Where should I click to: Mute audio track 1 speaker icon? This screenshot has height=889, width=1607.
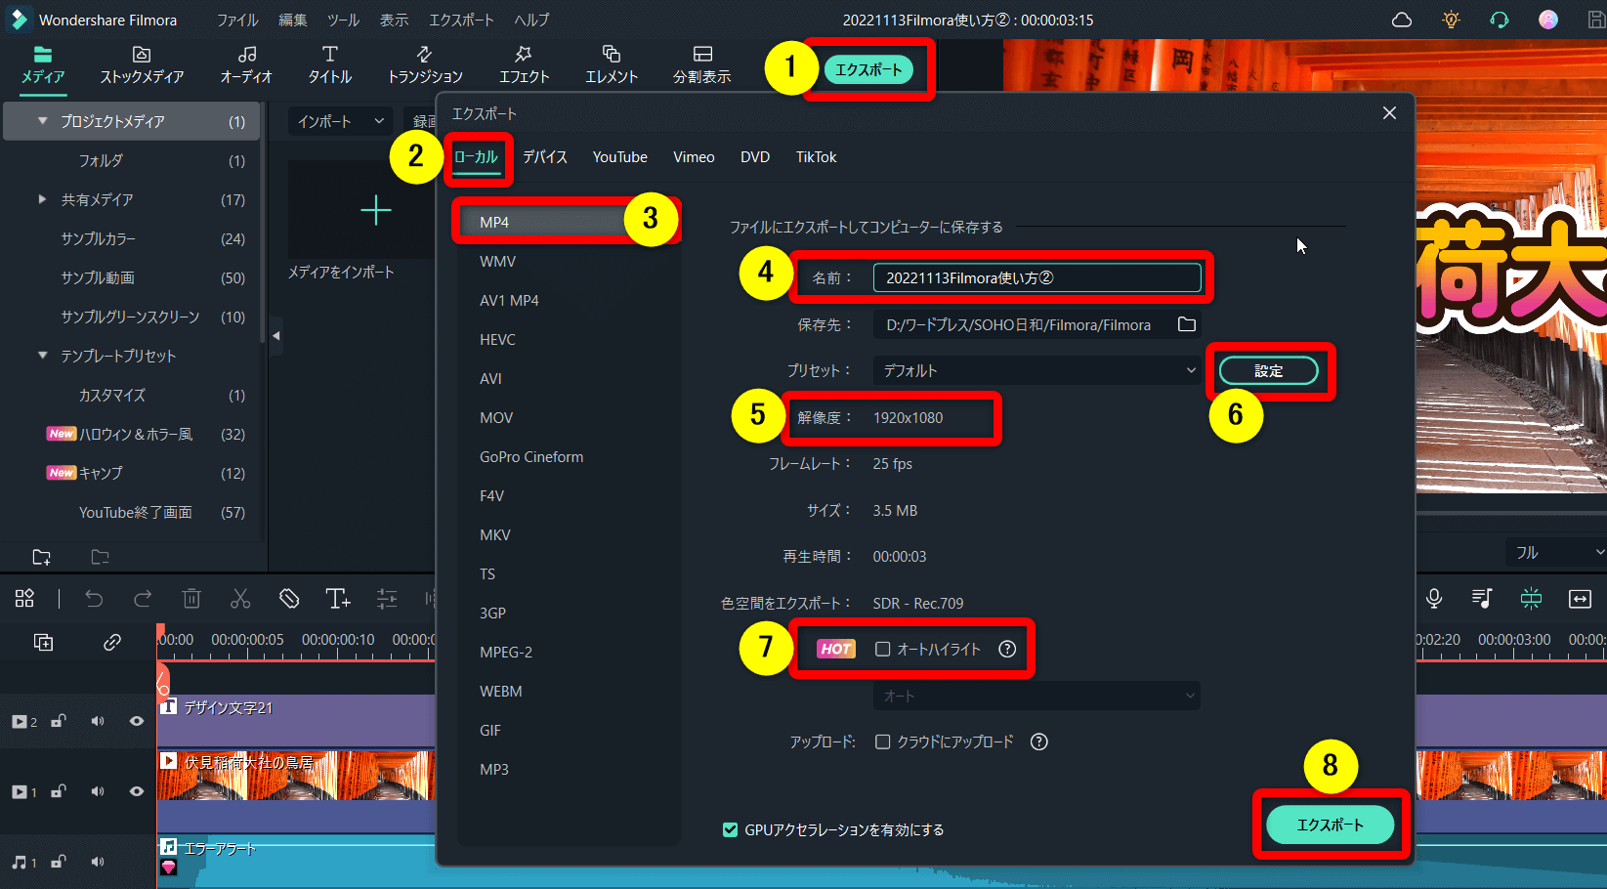(98, 862)
